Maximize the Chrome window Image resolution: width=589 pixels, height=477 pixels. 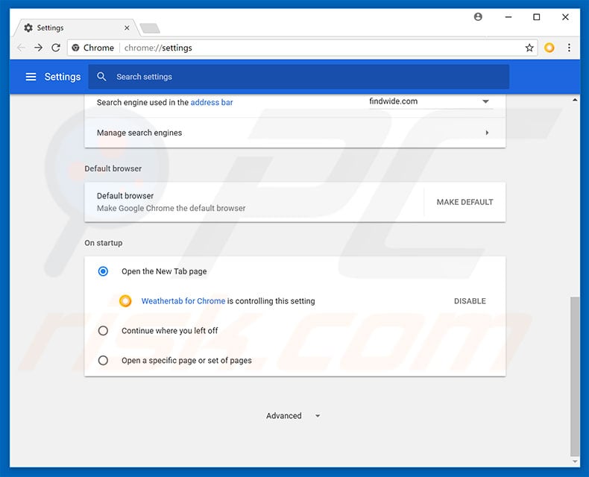coord(537,17)
